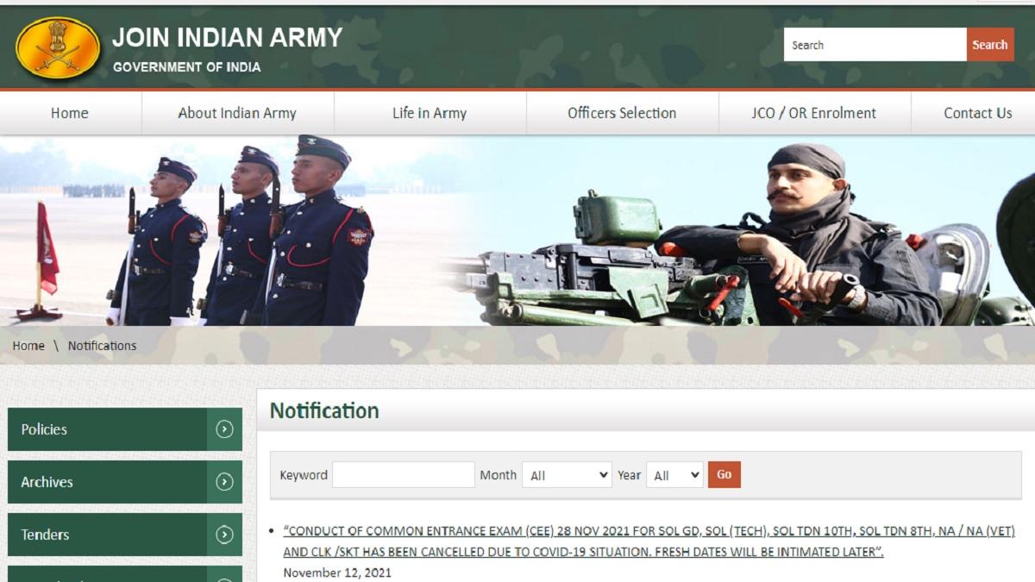Click the Home breadcrumb link
This screenshot has width=1035, height=582.
28,345
